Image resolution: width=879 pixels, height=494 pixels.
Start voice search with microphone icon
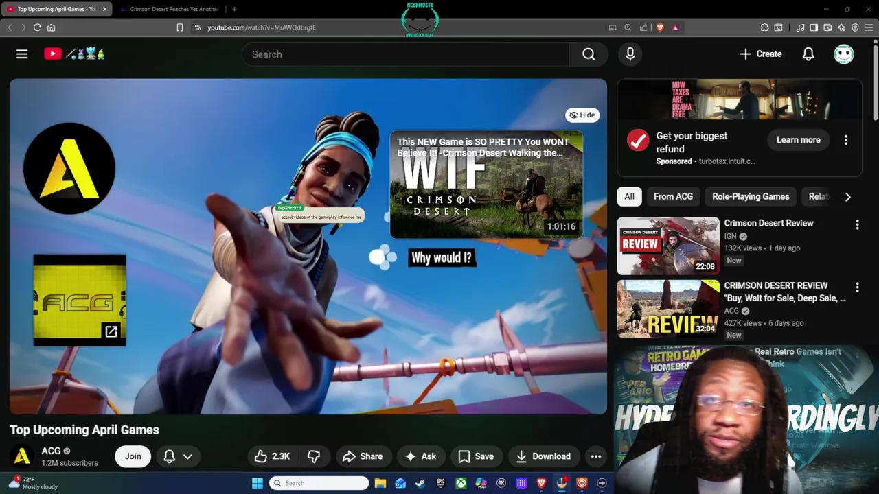(630, 54)
